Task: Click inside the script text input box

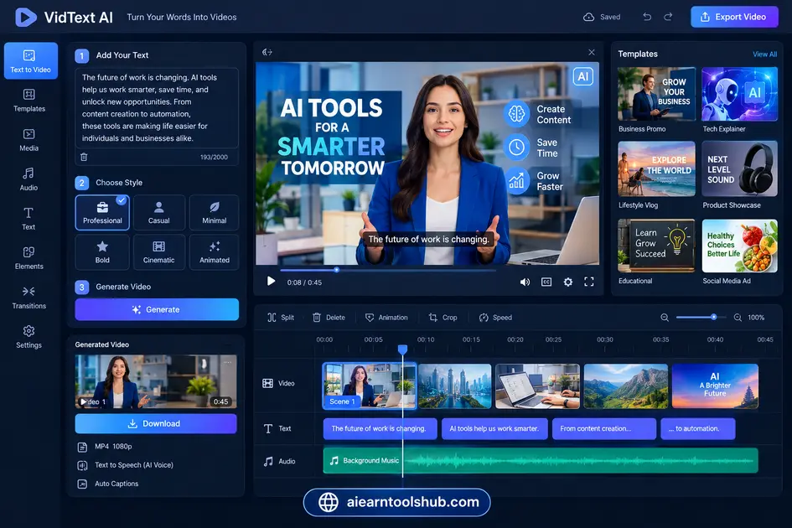Action: pos(157,107)
